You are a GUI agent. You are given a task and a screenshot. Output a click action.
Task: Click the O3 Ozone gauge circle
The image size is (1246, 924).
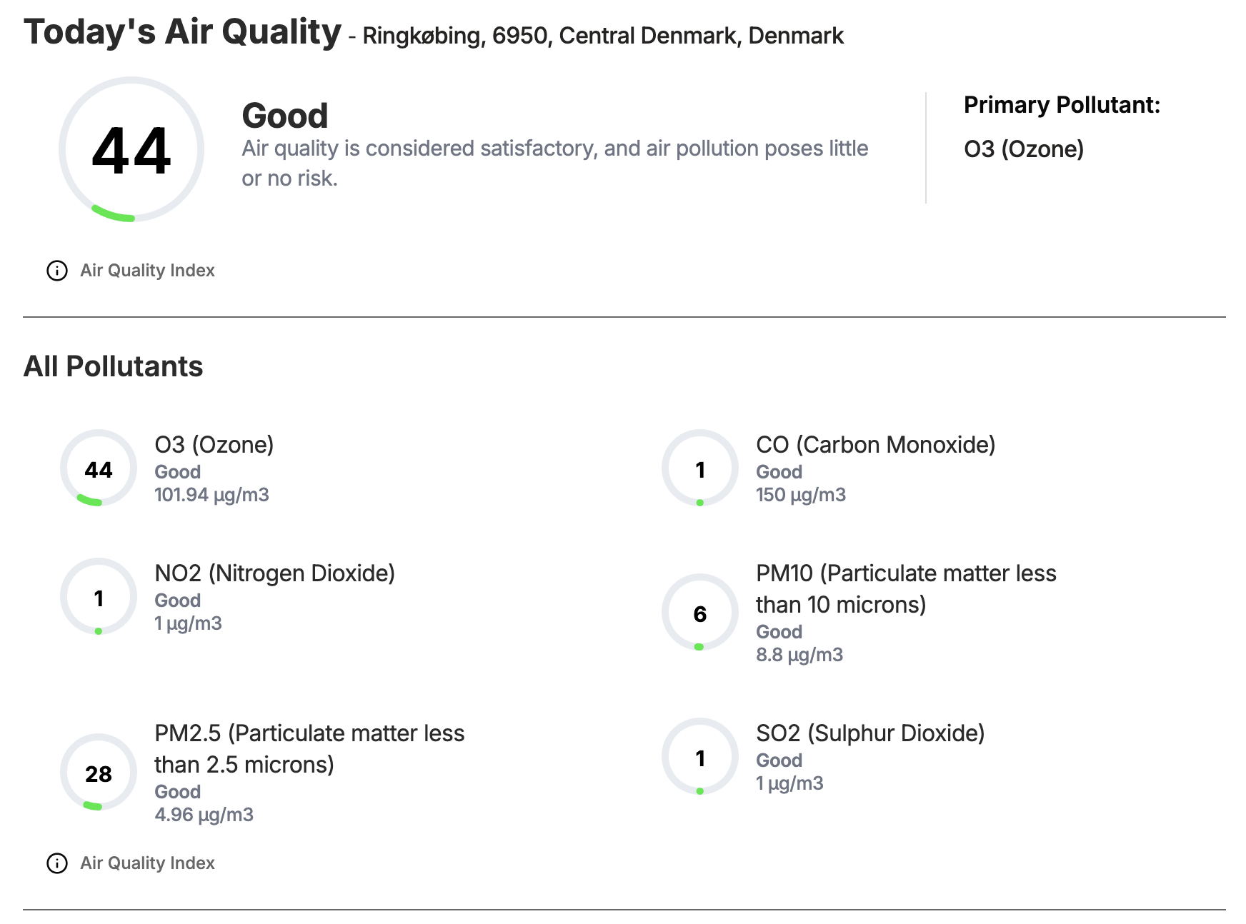[x=99, y=468]
